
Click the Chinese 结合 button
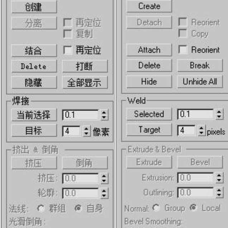34,51
